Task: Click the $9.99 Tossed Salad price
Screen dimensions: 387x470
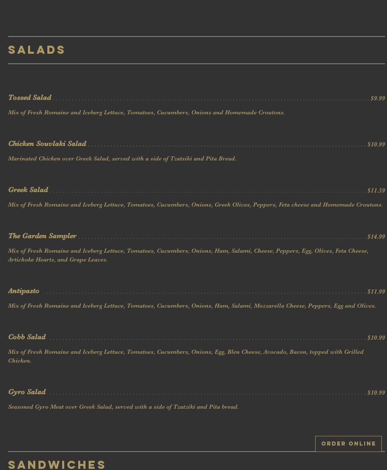Action: click(x=377, y=98)
